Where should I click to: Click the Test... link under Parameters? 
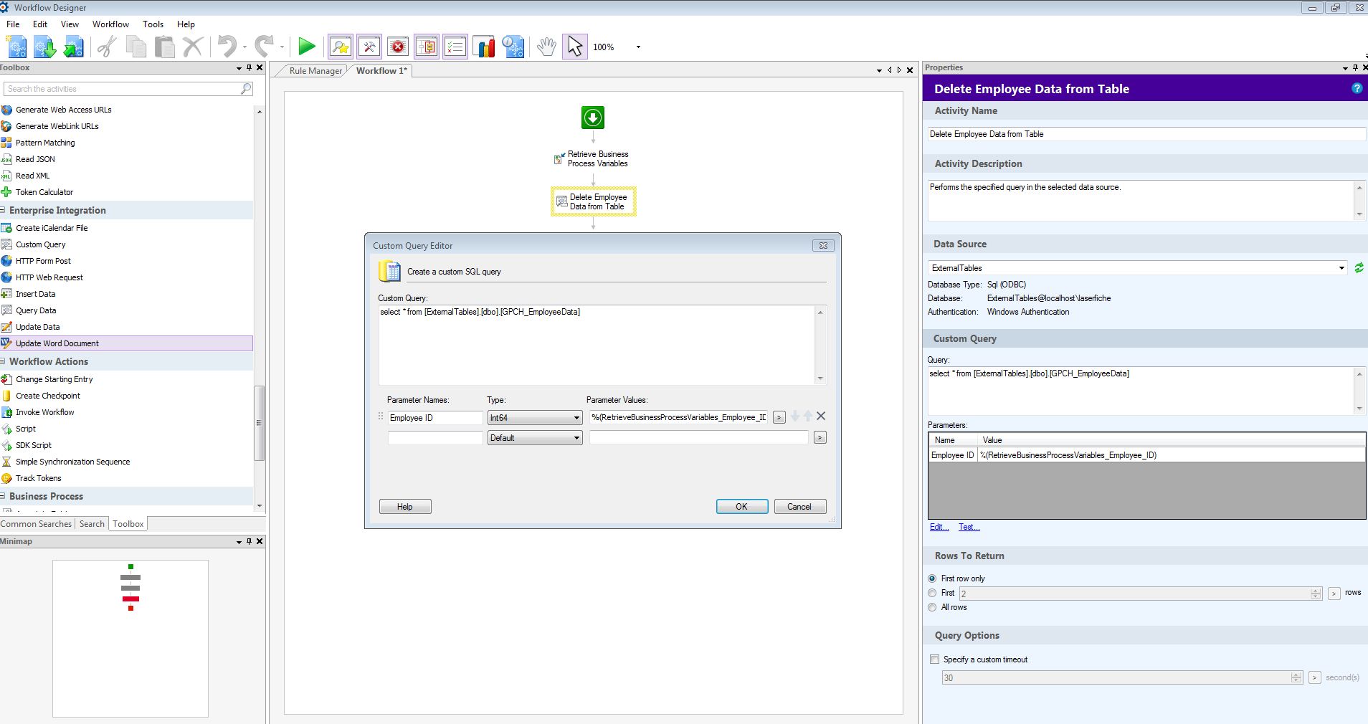pyautogui.click(x=969, y=527)
